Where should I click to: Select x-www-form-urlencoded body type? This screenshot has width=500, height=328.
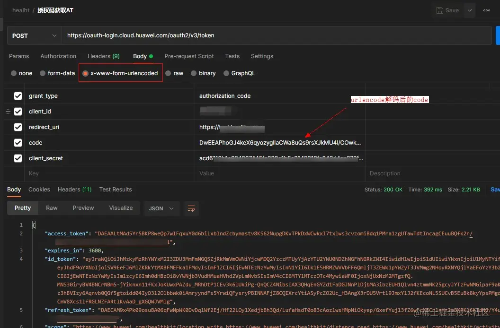[120, 73]
